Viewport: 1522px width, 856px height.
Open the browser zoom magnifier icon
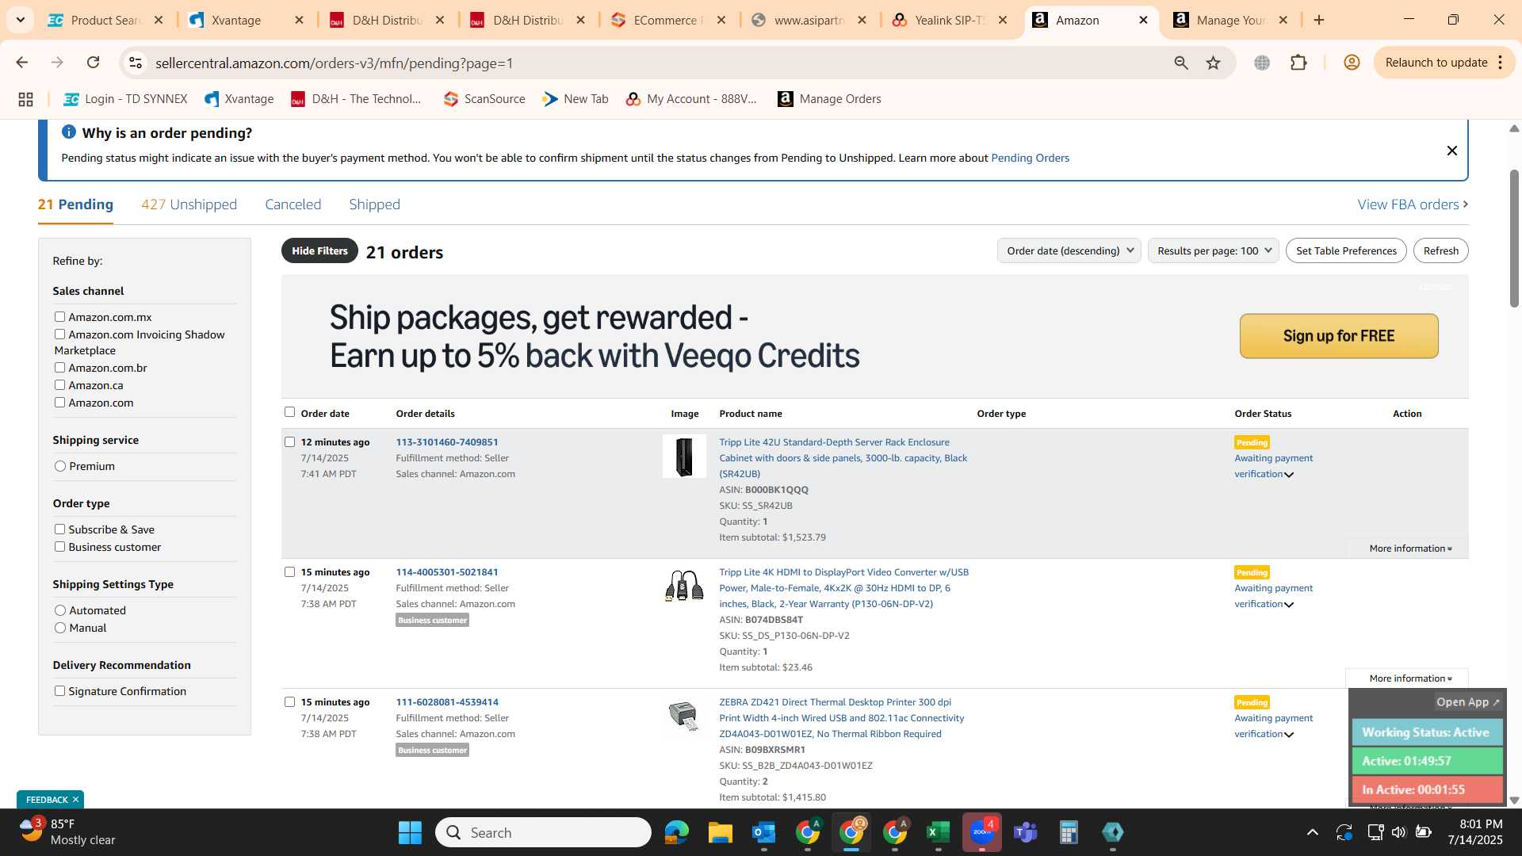[1181, 63]
